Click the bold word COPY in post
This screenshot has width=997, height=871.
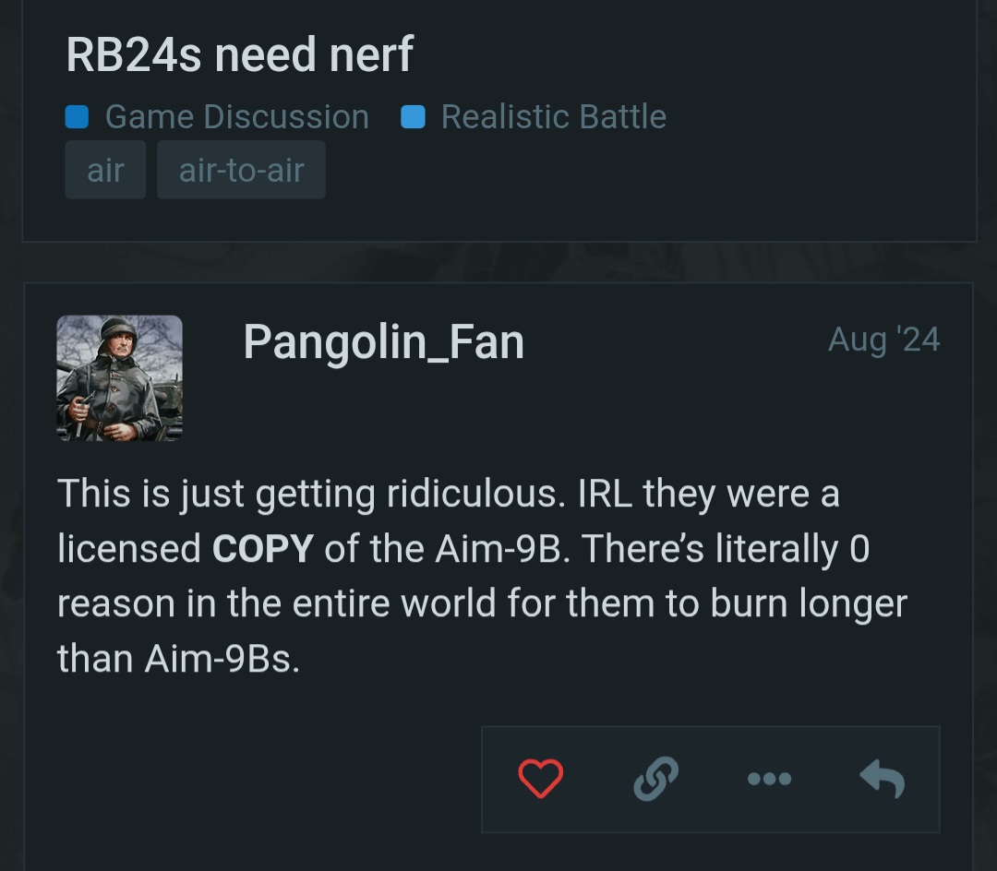263,549
